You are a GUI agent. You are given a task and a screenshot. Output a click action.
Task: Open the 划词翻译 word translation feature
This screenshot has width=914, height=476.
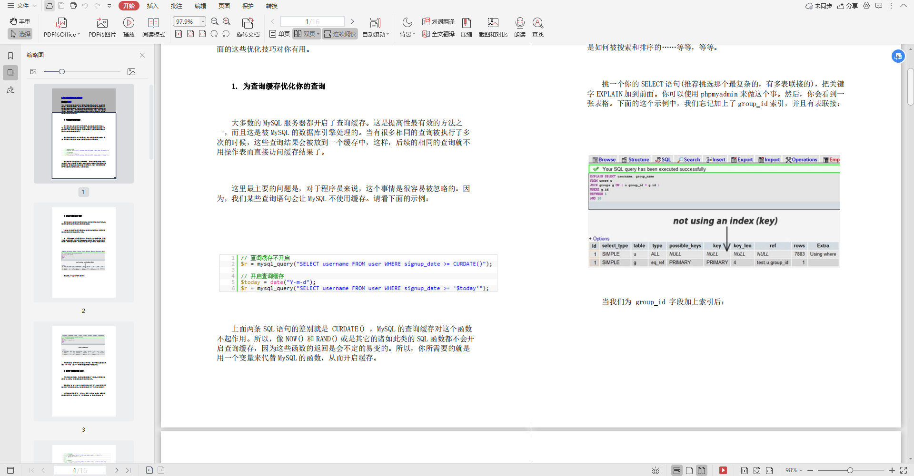pyautogui.click(x=438, y=21)
